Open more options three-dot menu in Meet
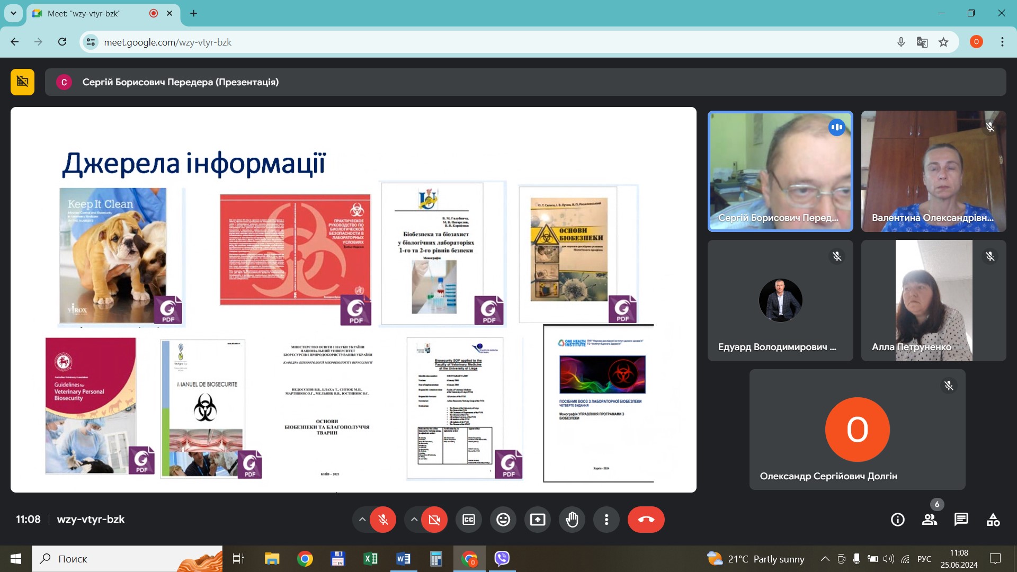The image size is (1017, 572). (606, 520)
